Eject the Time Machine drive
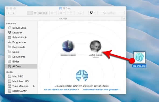Screen dimensions: 159x102 click(34, 86)
